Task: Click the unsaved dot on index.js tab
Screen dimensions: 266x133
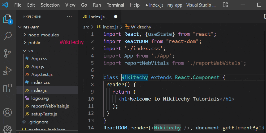Action: tap(116, 17)
